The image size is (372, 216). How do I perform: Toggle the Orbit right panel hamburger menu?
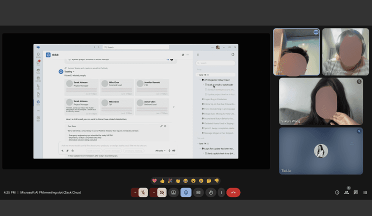197,54
